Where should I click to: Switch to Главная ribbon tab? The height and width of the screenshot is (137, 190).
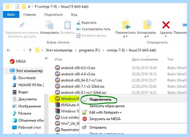coord(29,15)
